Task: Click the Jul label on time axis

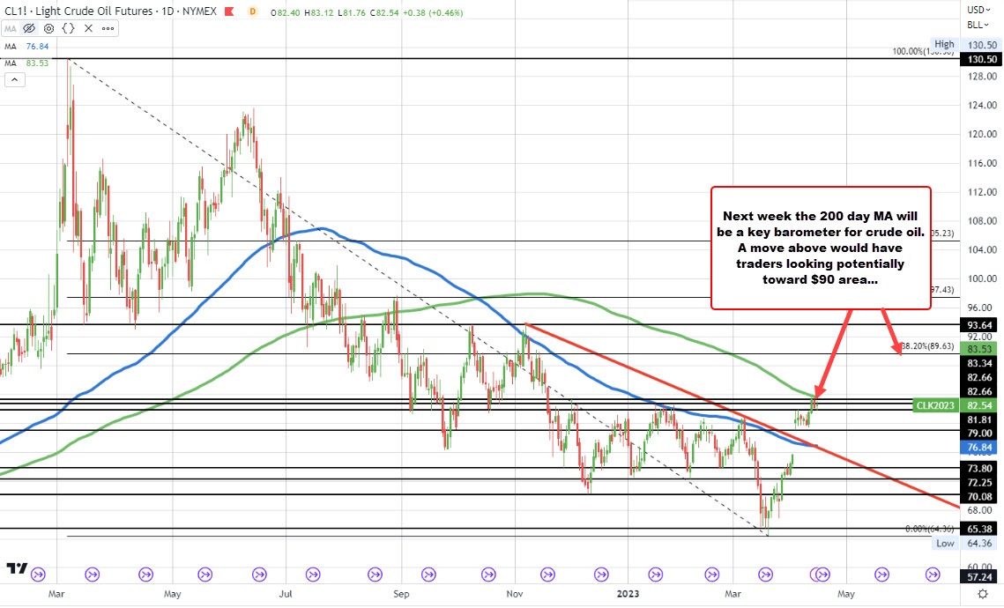Action: pos(286,594)
